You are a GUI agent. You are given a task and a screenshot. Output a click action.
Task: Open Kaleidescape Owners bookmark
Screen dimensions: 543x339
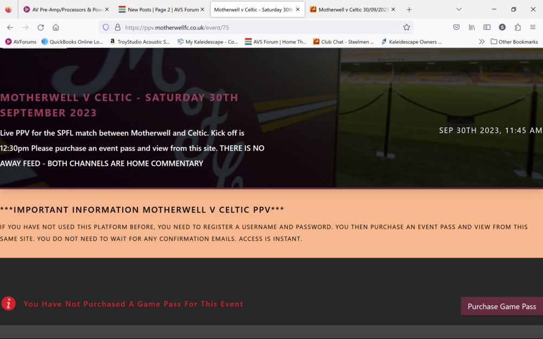tap(412, 42)
